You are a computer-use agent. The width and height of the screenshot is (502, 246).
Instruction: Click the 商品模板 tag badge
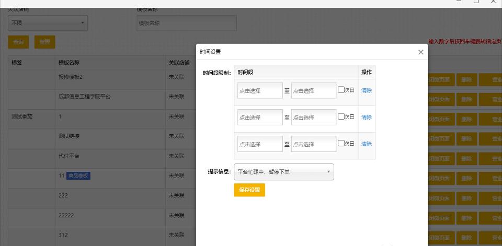[78, 176]
